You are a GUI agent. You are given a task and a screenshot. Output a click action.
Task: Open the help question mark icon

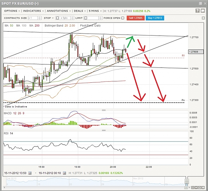click(197, 11)
